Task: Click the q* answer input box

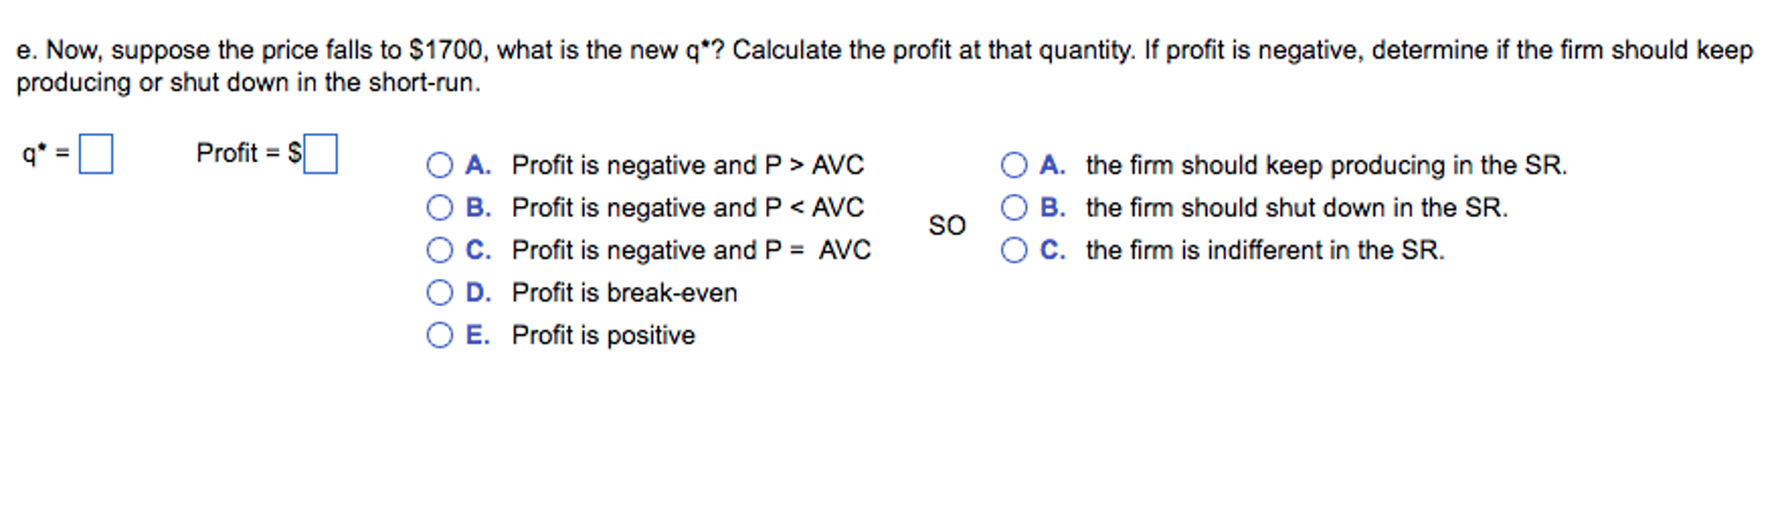Action: 98,155
